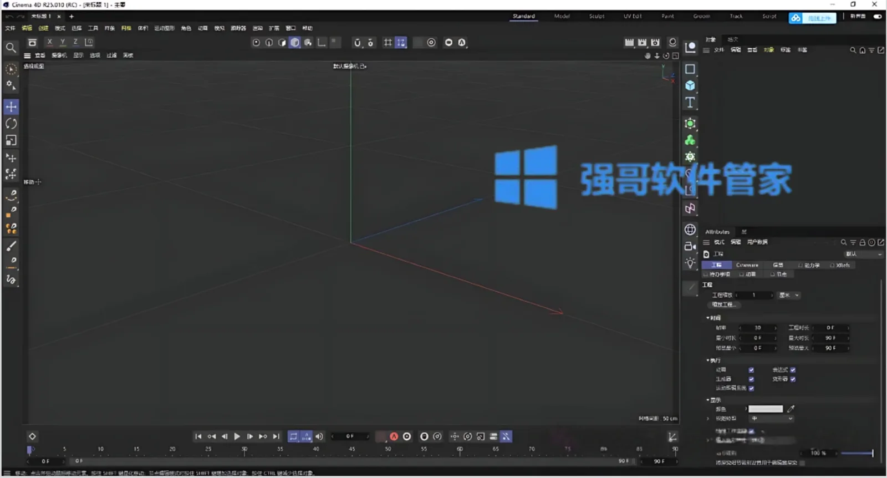This screenshot has width=887, height=478.
Task: Toggle the new layout switch at top right
Action: [878, 17]
